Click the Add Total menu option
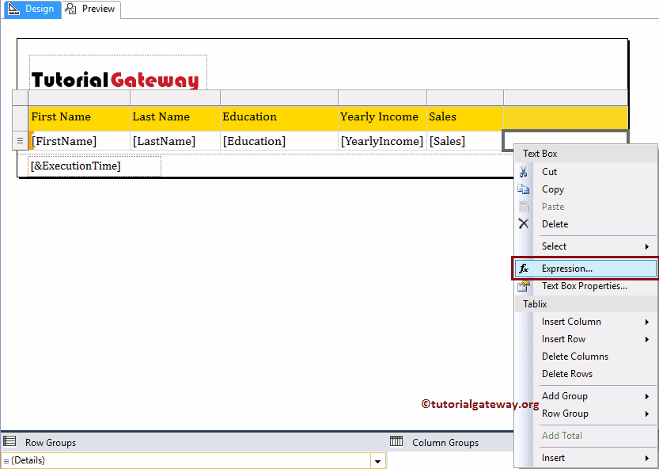The image size is (659, 469). pos(562,435)
